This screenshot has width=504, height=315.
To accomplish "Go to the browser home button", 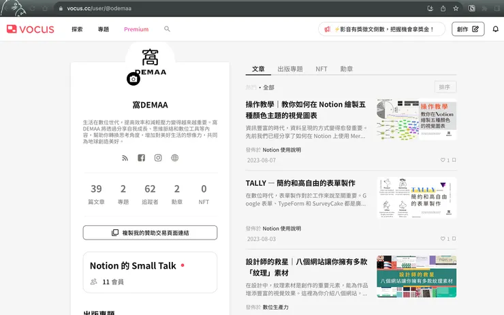I will [x=45, y=8].
